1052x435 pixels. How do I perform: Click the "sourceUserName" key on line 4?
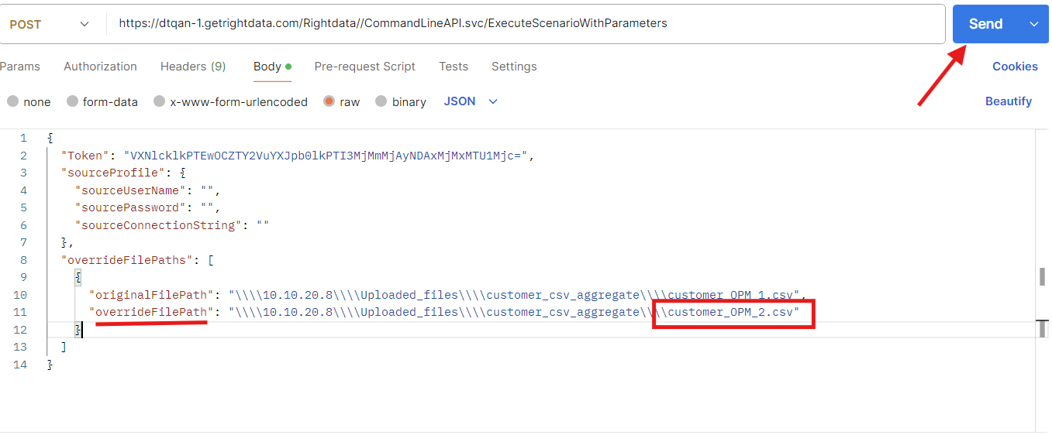(130, 190)
